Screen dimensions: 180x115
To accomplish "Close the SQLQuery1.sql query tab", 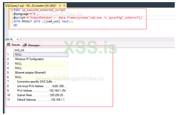I will [x=64, y=6].
